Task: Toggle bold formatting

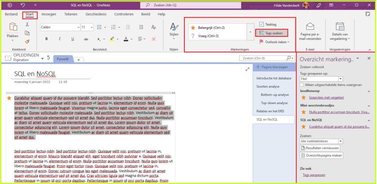Action: tap(46, 39)
